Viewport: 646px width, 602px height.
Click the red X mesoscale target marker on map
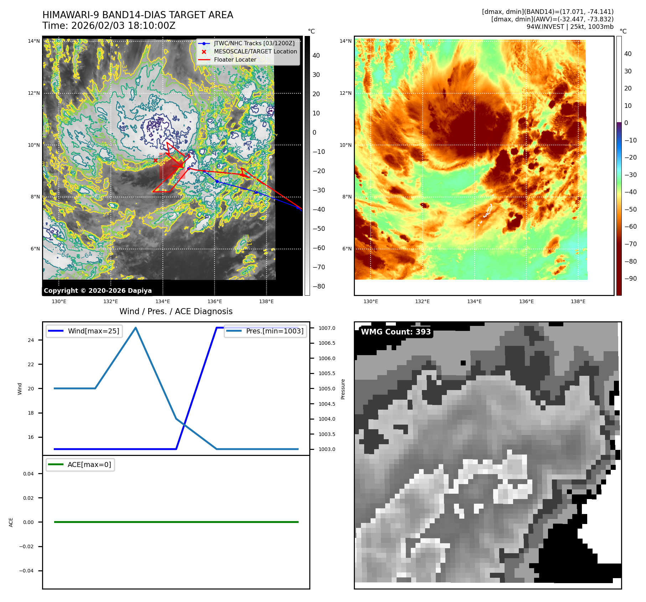coord(155,160)
